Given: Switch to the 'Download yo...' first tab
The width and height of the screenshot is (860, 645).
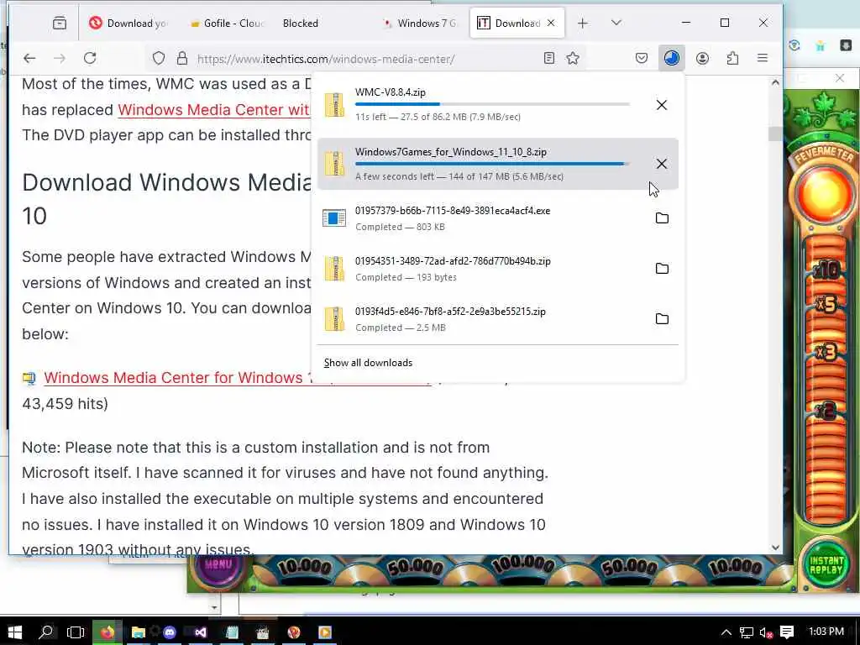Looking at the screenshot, I should coord(128,23).
